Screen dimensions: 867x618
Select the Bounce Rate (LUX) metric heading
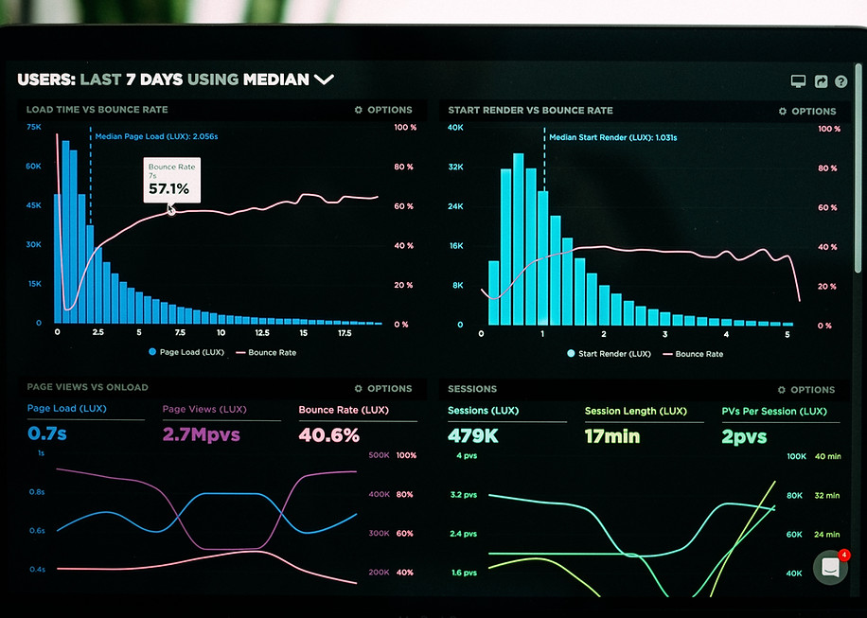point(344,410)
